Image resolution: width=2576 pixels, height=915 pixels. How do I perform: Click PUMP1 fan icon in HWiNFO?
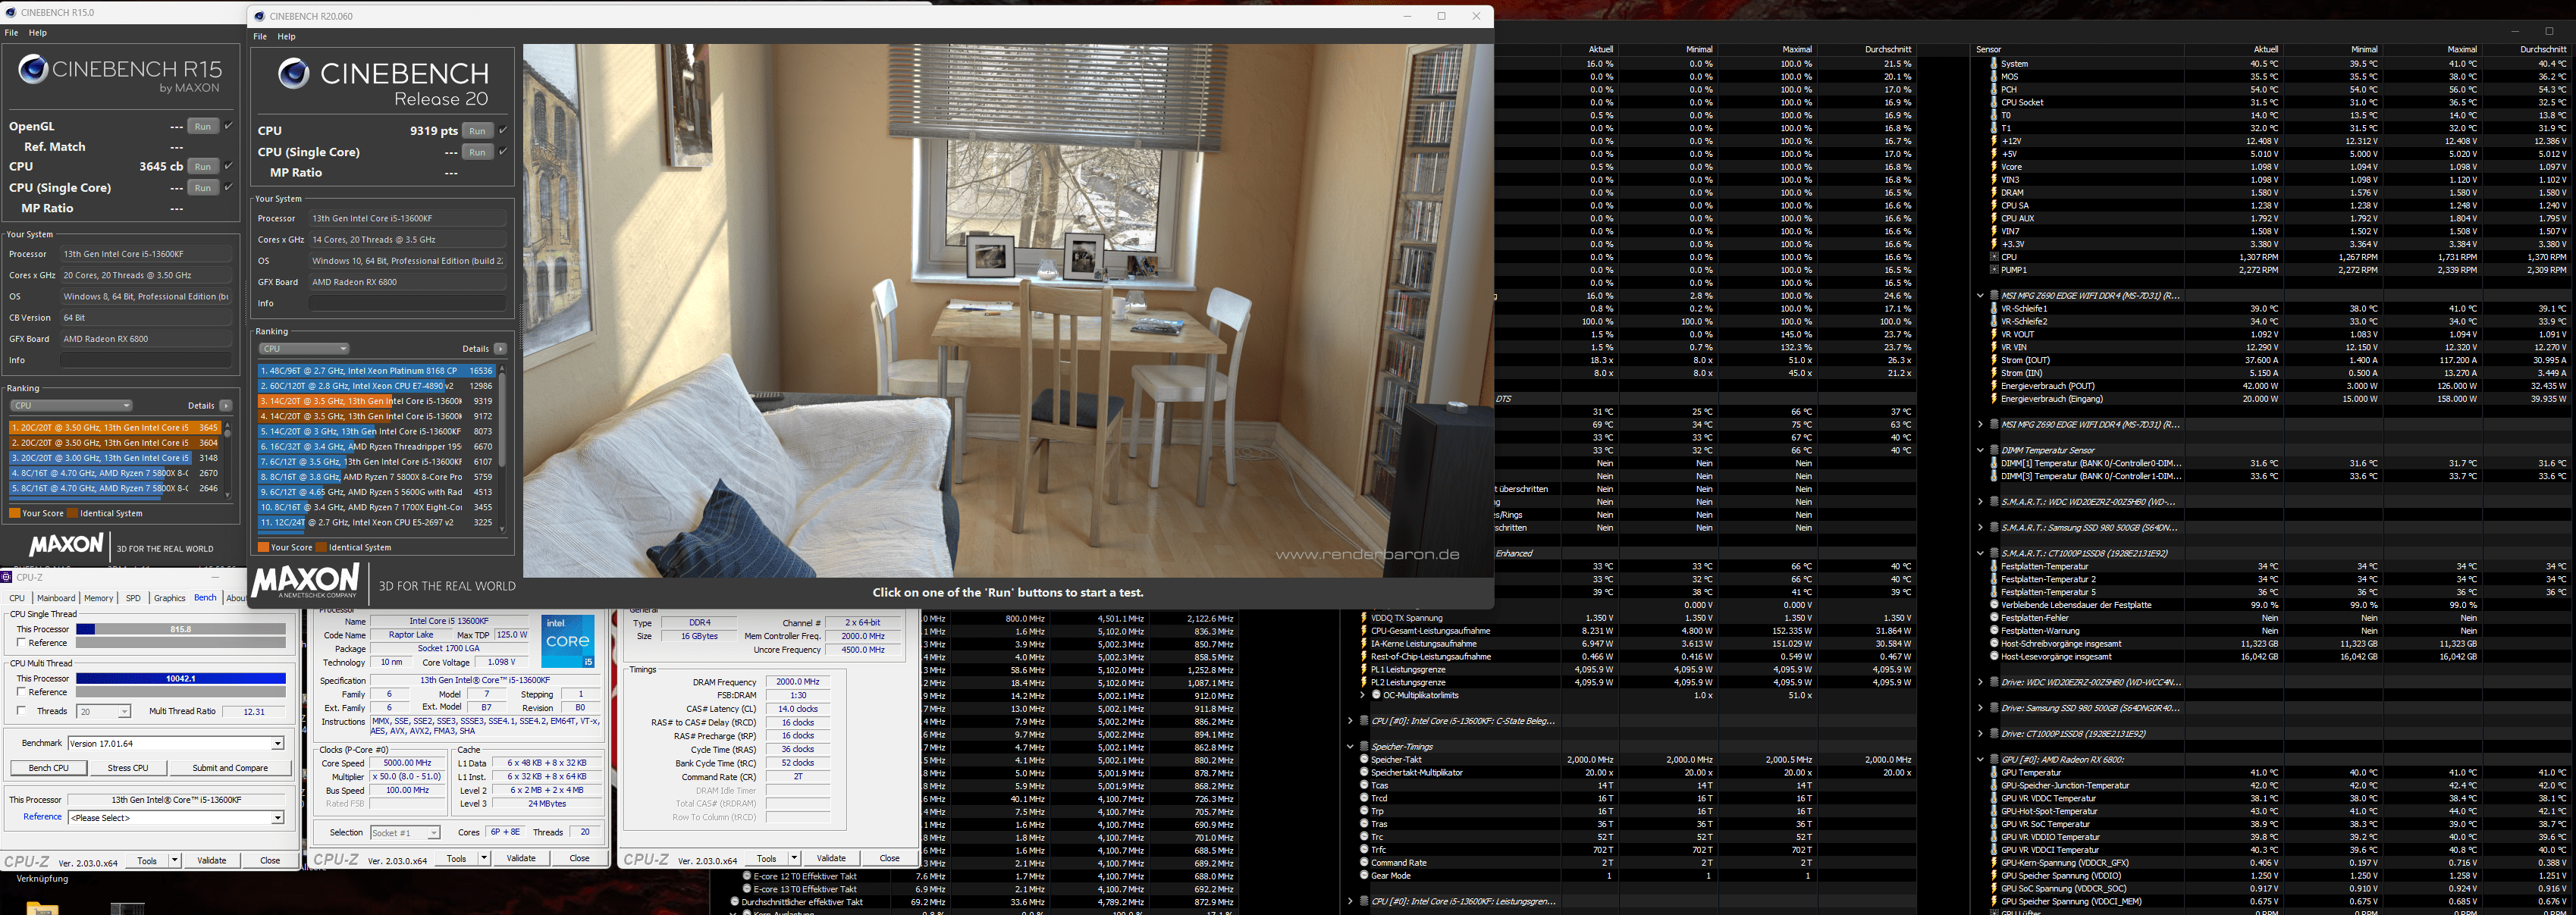tap(1994, 270)
